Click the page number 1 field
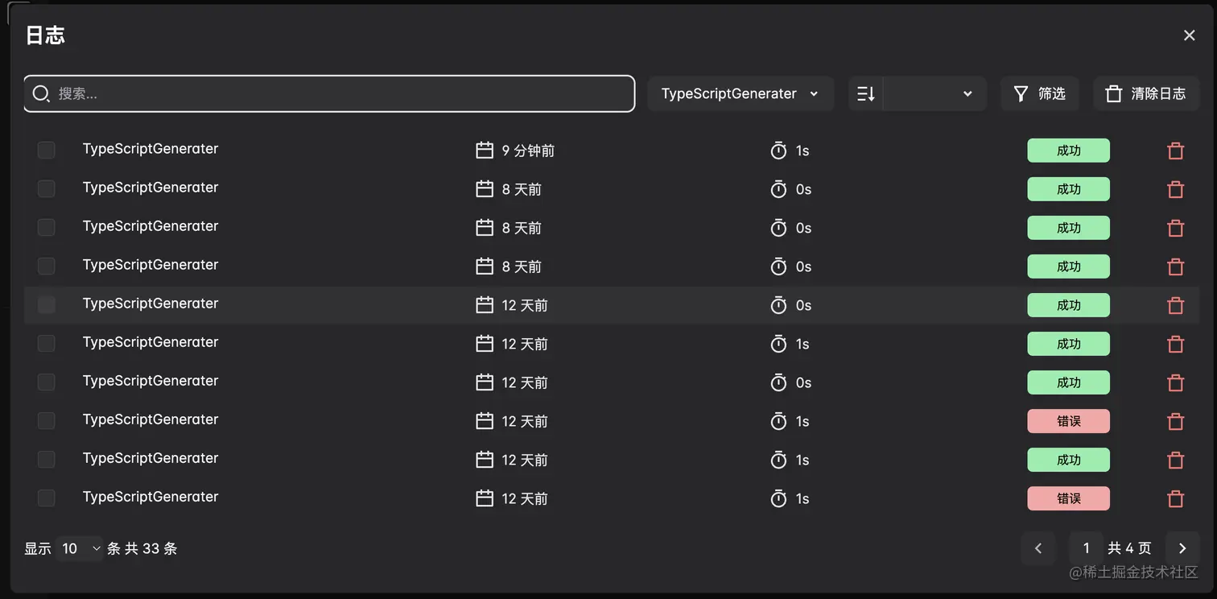The image size is (1217, 599). pos(1086,548)
